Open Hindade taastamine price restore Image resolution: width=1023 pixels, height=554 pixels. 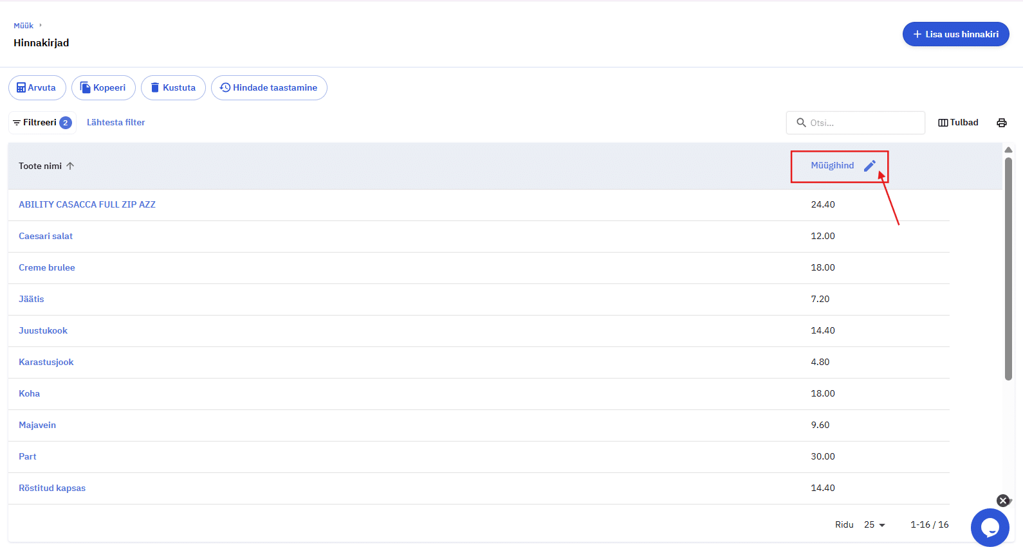point(269,88)
